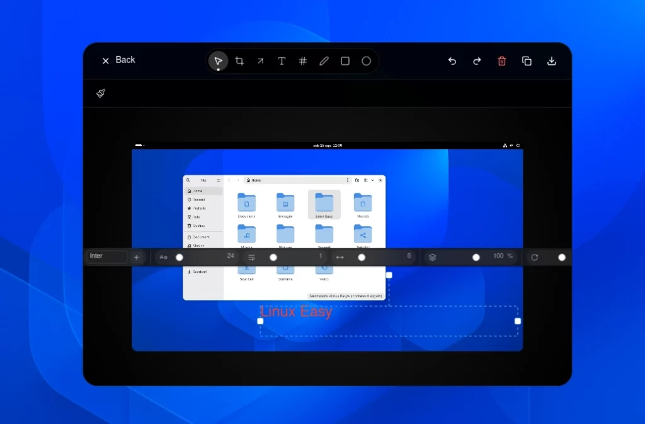
Task: Click the Aa font size icon
Action: click(x=163, y=258)
